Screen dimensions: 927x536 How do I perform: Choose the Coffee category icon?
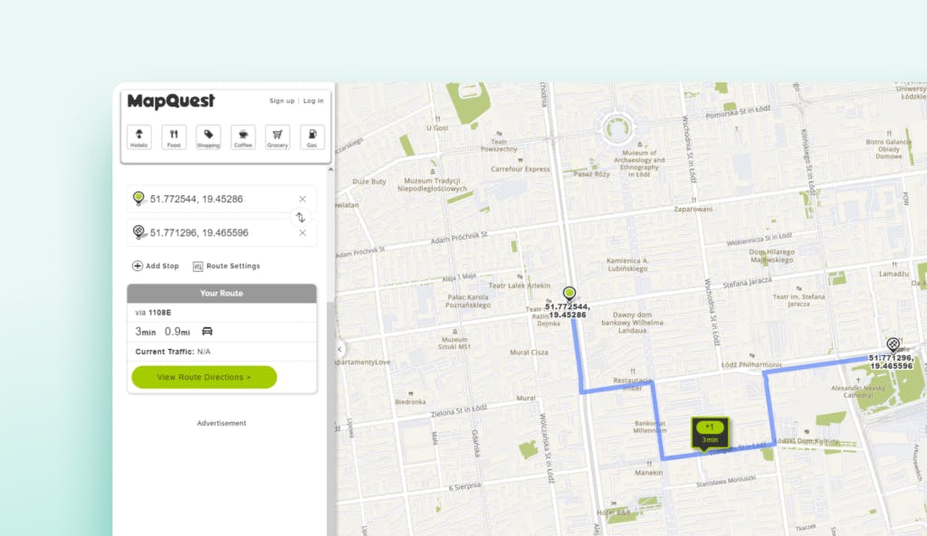(243, 137)
